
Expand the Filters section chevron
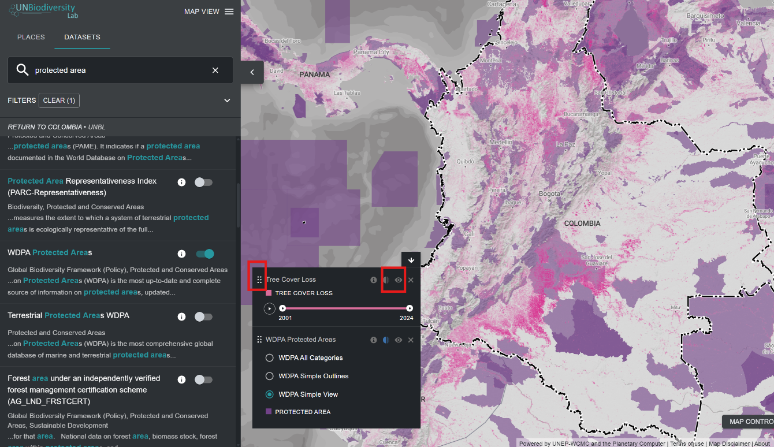227,100
